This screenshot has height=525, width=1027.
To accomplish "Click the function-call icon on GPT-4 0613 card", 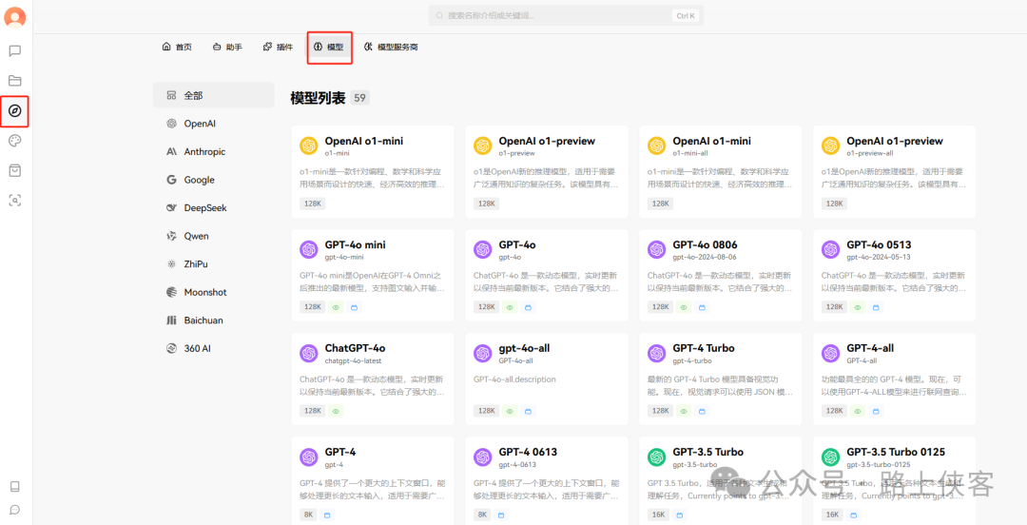I will click(x=501, y=515).
